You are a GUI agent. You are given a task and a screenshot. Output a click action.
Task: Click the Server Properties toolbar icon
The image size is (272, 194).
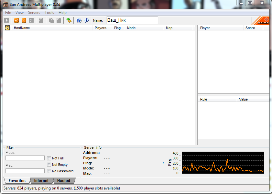point(59,20)
